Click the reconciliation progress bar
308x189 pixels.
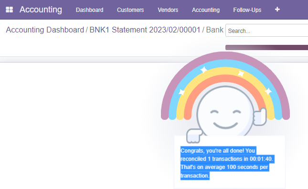[x=266, y=47]
